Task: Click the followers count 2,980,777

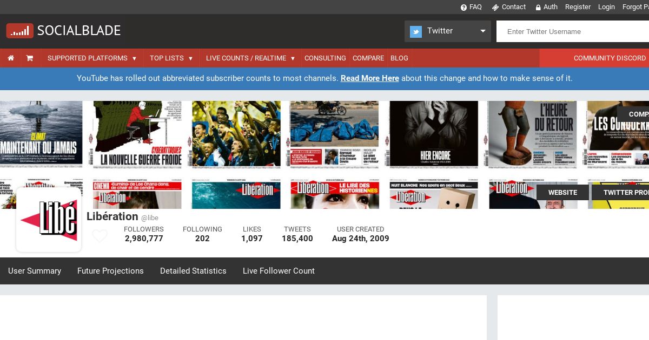Action: (x=144, y=239)
